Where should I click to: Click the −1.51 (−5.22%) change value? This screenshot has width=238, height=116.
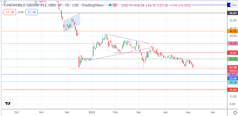[x=180, y=6]
